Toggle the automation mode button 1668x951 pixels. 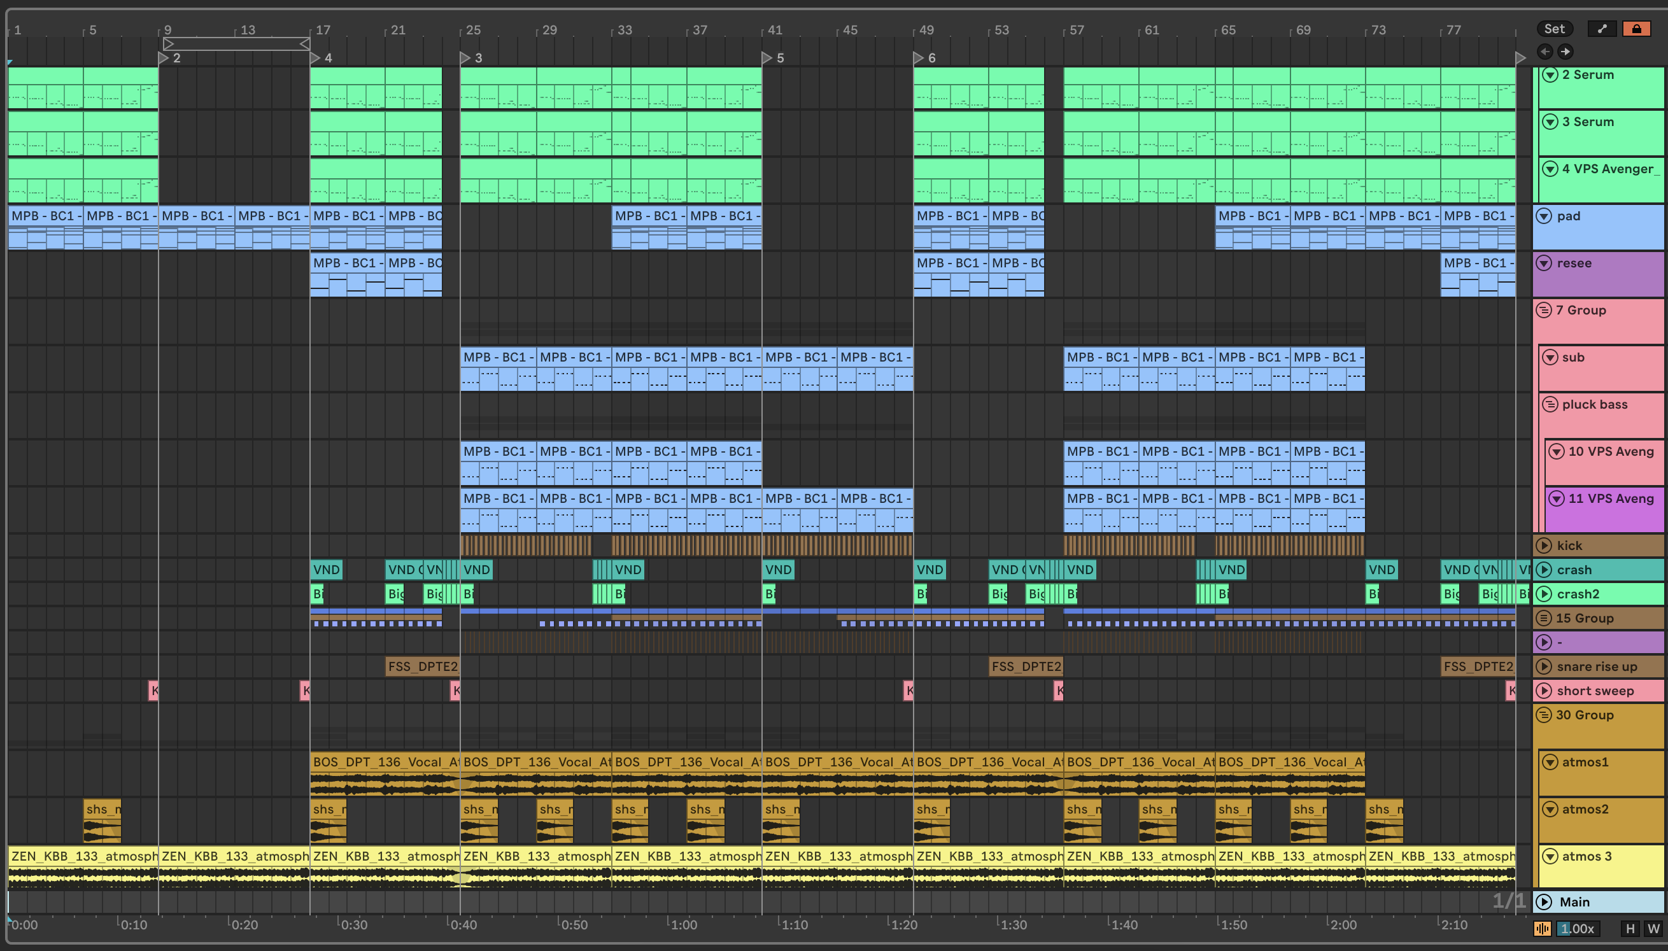(x=1602, y=29)
